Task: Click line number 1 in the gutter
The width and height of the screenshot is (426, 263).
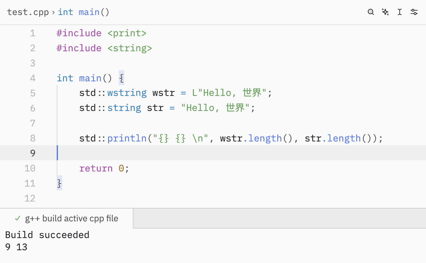Action: [33, 33]
